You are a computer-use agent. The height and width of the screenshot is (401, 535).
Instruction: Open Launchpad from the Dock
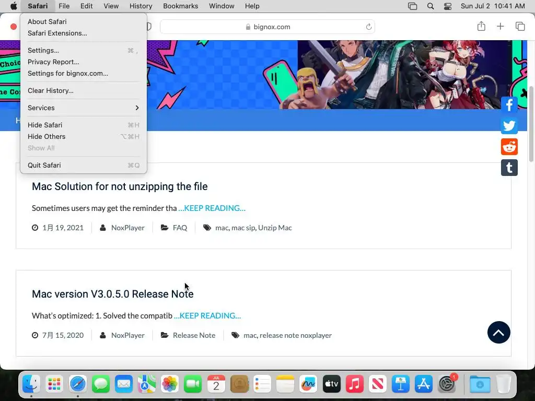pyautogui.click(x=54, y=384)
